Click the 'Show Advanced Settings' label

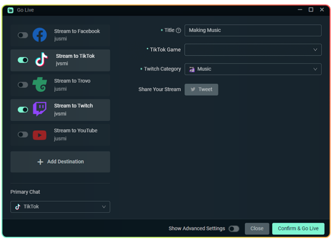197,228
